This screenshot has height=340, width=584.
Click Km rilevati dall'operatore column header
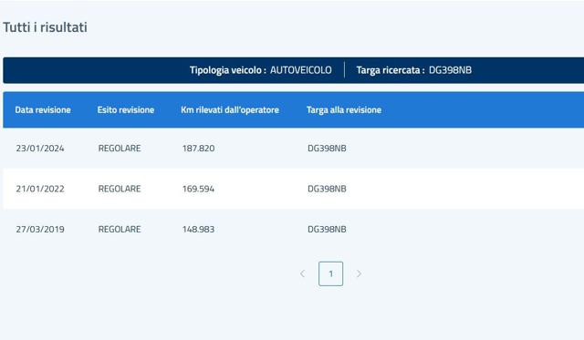point(230,110)
